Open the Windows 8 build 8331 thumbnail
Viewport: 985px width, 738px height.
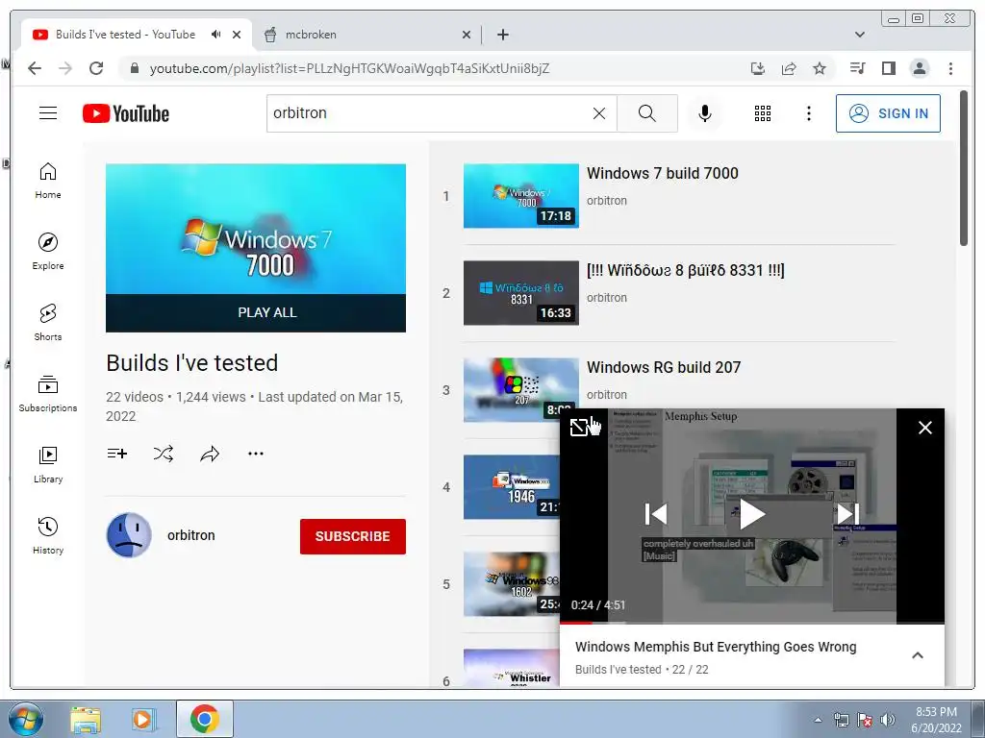tap(520, 293)
